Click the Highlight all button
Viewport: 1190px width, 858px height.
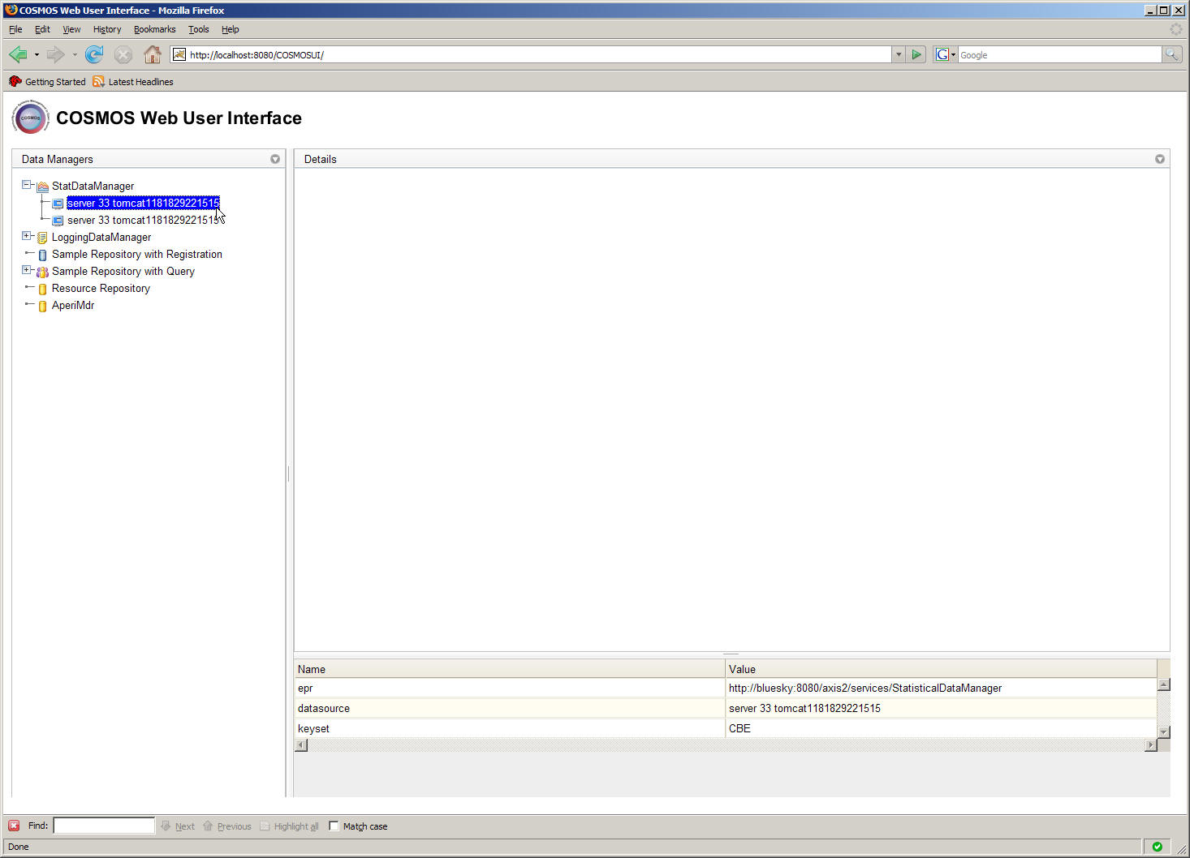point(289,826)
